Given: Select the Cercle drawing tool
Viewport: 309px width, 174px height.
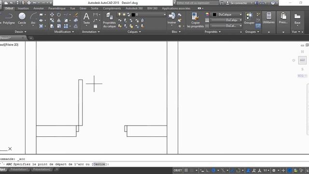Looking at the screenshot, I should coord(22,18).
